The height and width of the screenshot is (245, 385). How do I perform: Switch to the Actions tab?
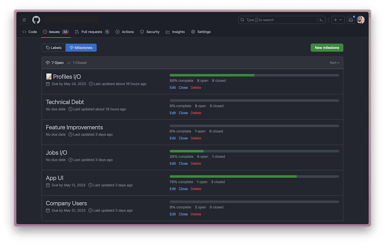125,32
